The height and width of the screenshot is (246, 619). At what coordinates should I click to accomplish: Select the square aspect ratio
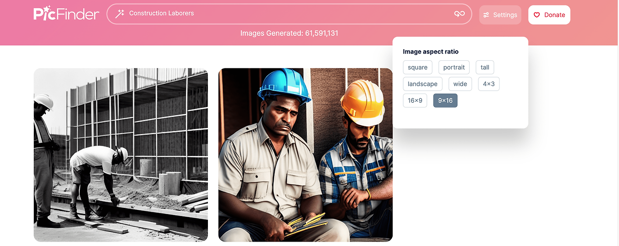417,68
